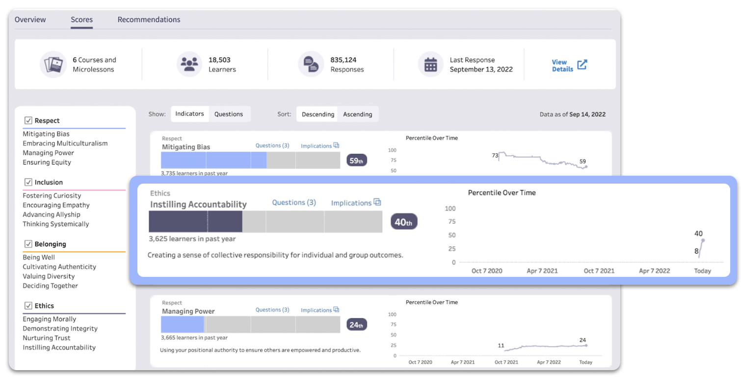Click the View Details external link icon
Image resolution: width=741 pixels, height=379 pixels.
[x=582, y=65]
